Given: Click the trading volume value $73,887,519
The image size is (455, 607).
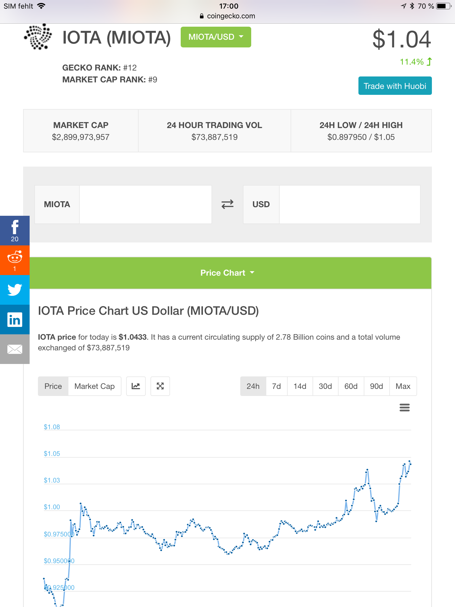Looking at the screenshot, I should click(x=214, y=137).
